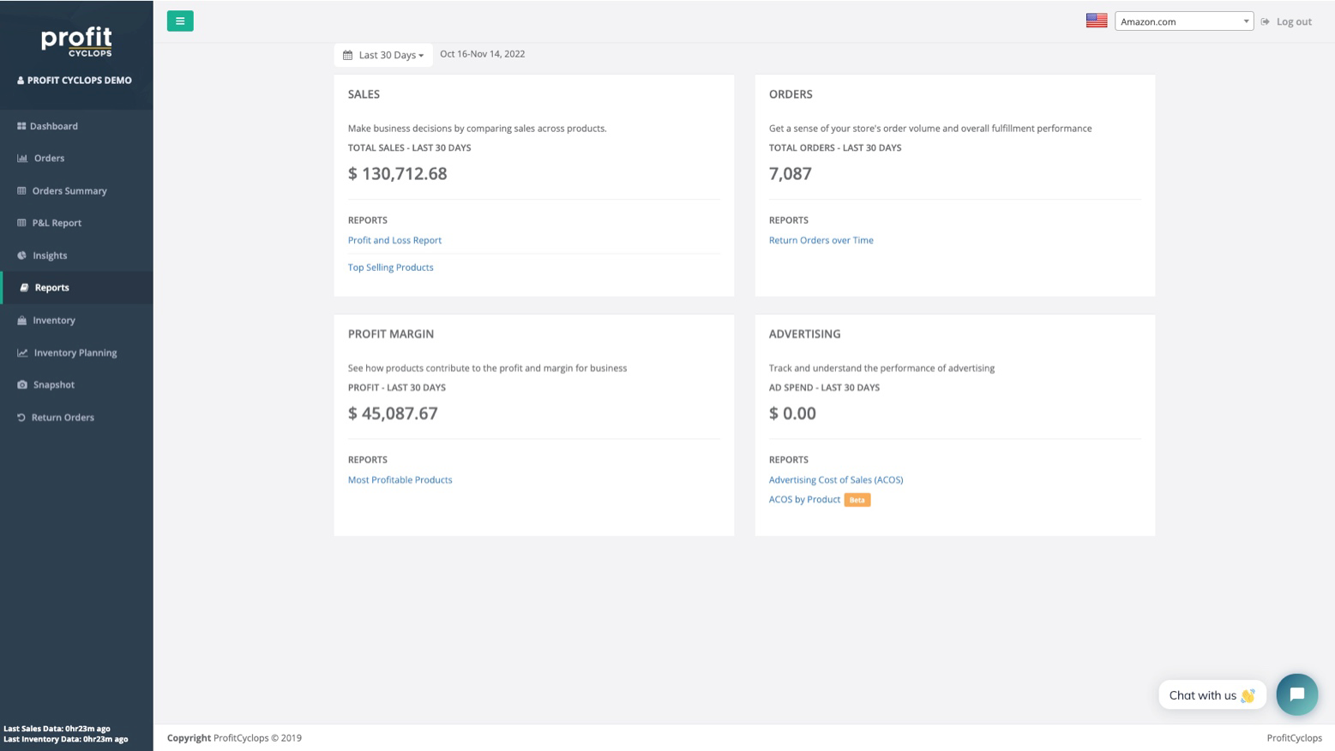Viewport: 1335px width, 751px height.
Task: Expand the Amazon.com marketplace selector
Action: [x=1183, y=21]
